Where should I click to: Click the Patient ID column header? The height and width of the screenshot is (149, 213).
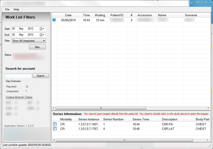point(117,15)
